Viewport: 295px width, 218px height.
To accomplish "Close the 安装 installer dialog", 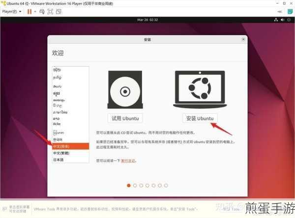I will point(243,39).
